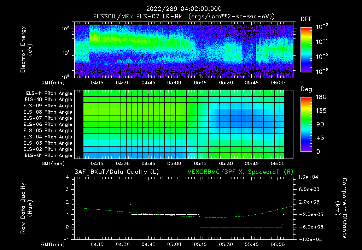Click the DEF color bar in the top panel
The height and width of the screenshot is (250, 362).
(x=306, y=49)
